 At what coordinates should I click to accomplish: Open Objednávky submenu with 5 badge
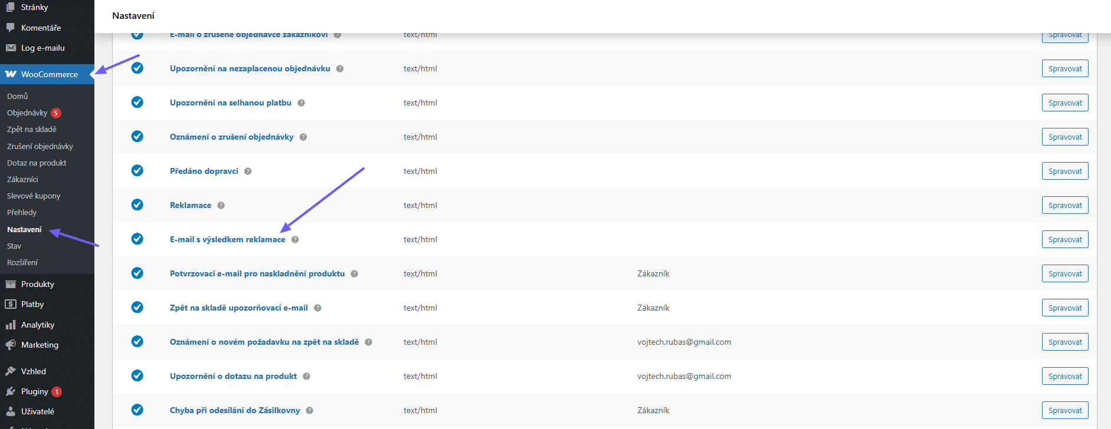27,113
